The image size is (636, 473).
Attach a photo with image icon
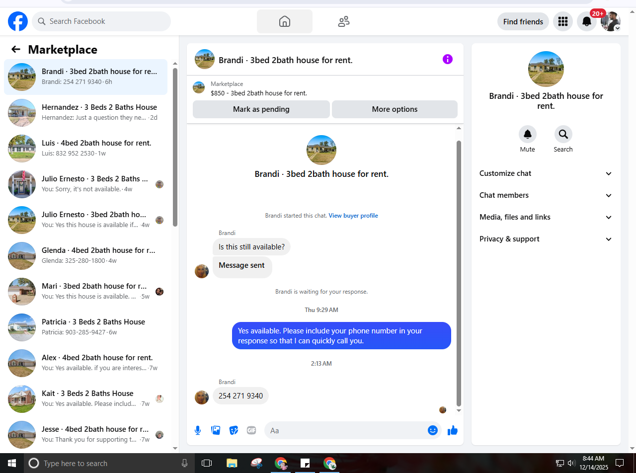[216, 430]
